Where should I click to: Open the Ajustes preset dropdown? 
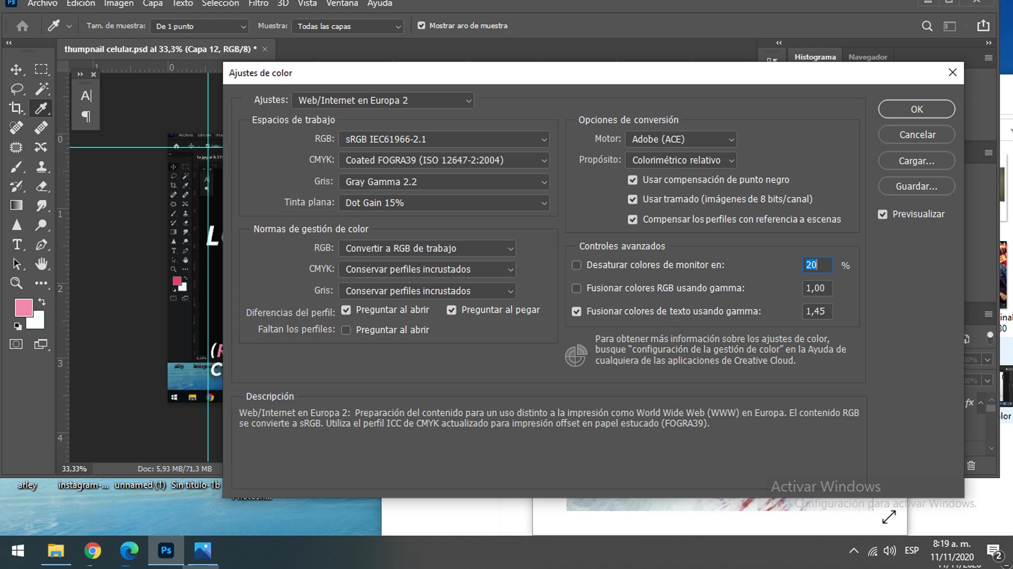(x=384, y=101)
